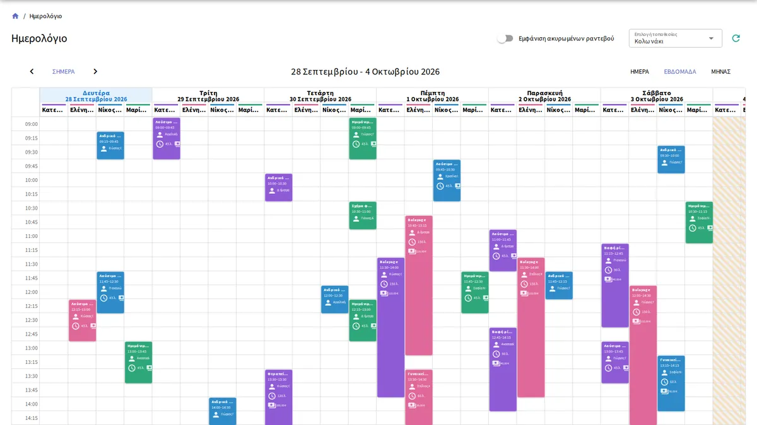Select Μαρί column header under Παρασκευή
Image resolution: width=757 pixels, height=425 pixels.
coord(587,110)
